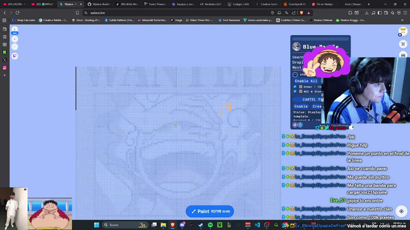This screenshot has width=410, height=230.
Task: Toggle the 'Other' color checkbox
Action: pyautogui.click(x=295, y=87)
